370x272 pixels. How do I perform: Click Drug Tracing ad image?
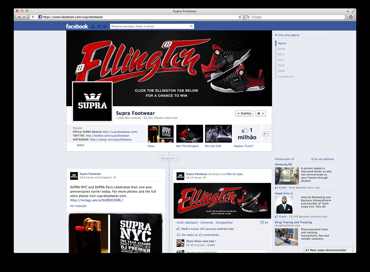(x=287, y=237)
